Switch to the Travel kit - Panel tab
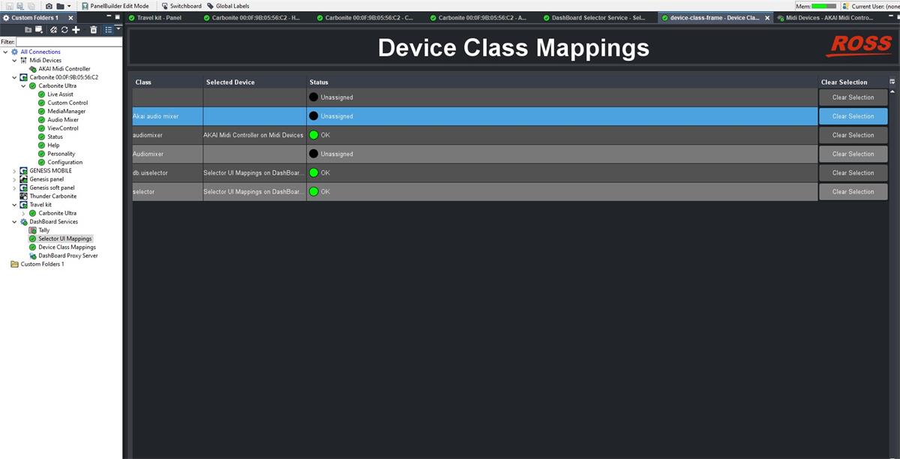Image resolution: width=900 pixels, height=459 pixels. [154, 17]
